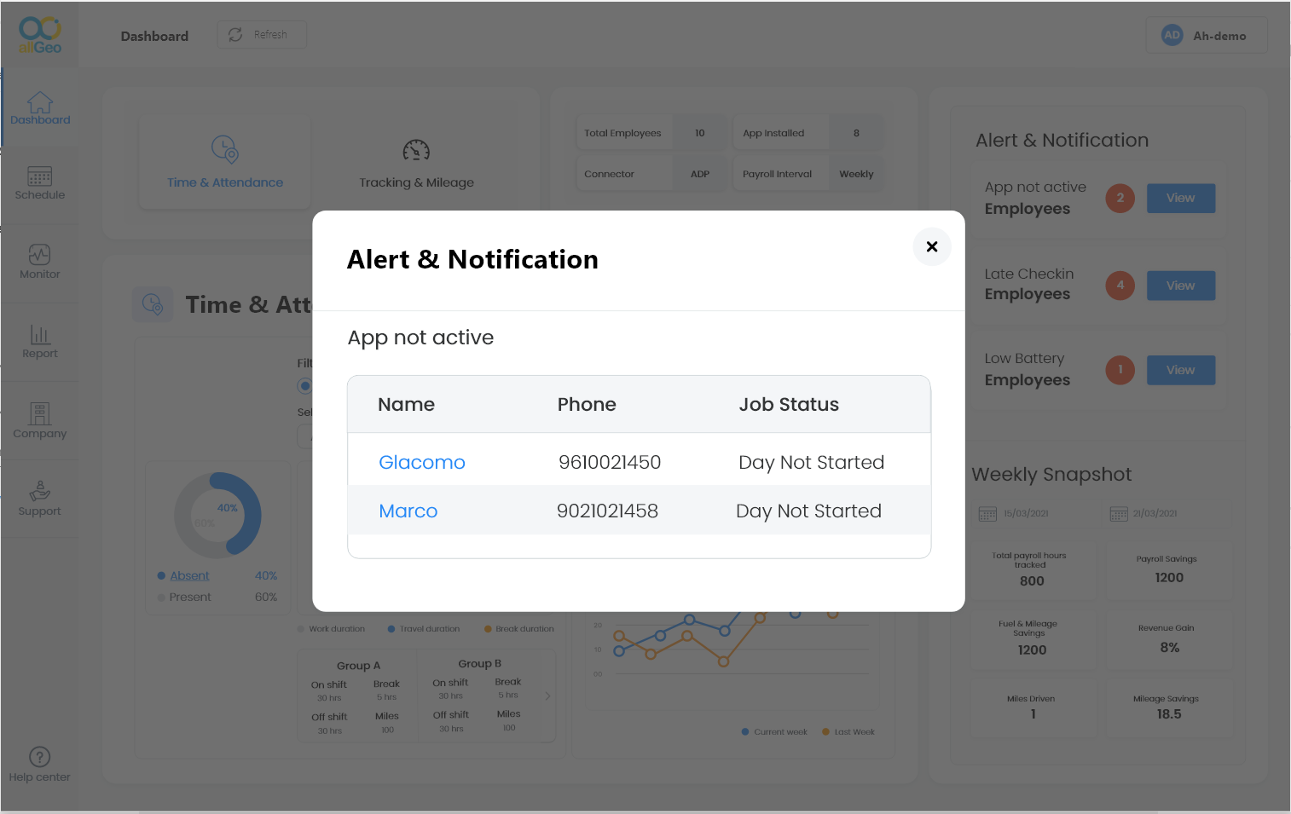
Task: Click the Time & Attendance section icon
Action: pyautogui.click(x=153, y=304)
